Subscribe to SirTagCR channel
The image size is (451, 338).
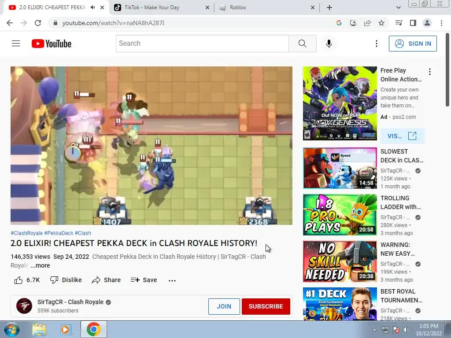[266, 306]
